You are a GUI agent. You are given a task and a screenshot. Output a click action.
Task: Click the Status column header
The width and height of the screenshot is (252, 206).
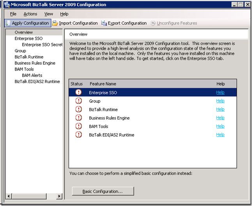[77, 84]
